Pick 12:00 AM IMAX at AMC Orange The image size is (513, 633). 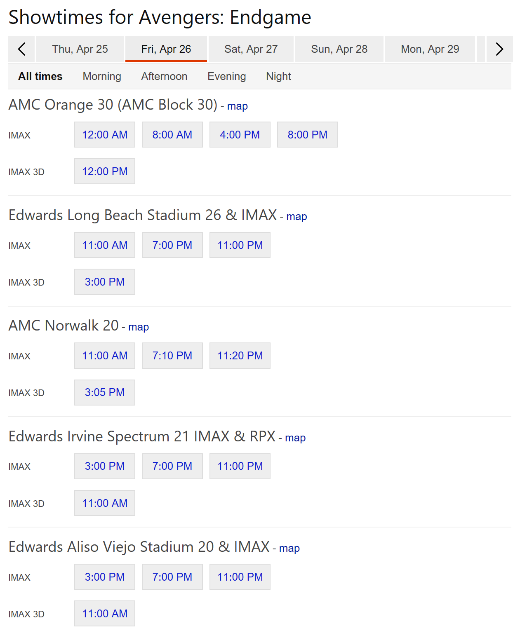pyautogui.click(x=105, y=135)
